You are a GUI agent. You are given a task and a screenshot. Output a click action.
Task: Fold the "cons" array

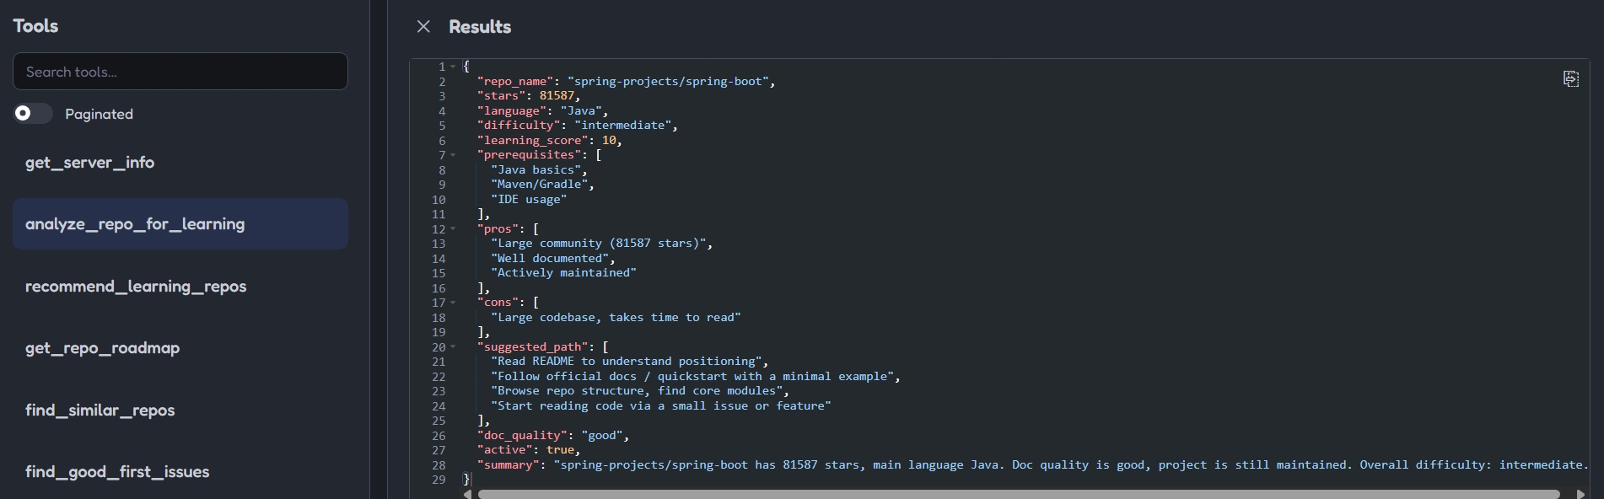tap(453, 303)
